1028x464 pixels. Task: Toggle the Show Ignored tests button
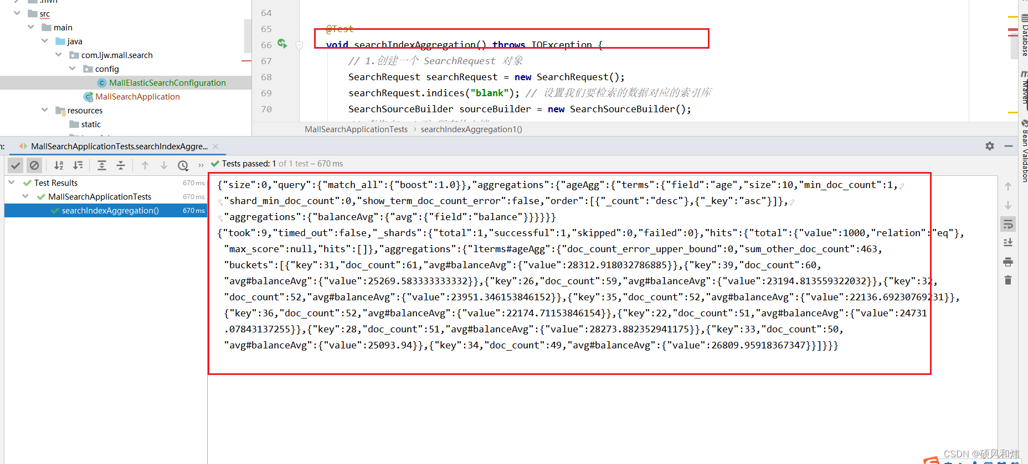(34, 165)
